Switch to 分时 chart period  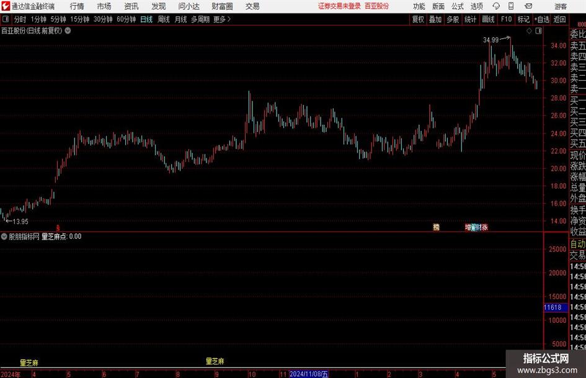(x=20, y=19)
